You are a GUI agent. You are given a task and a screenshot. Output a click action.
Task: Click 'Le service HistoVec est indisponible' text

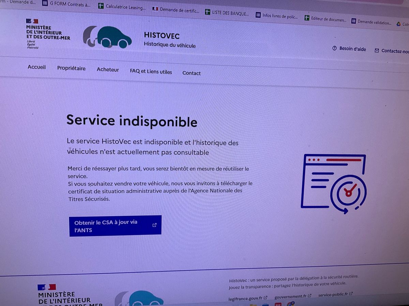coord(152,147)
